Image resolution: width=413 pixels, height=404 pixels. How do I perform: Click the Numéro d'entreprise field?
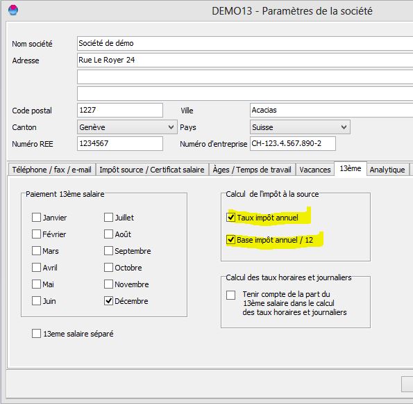(293, 143)
